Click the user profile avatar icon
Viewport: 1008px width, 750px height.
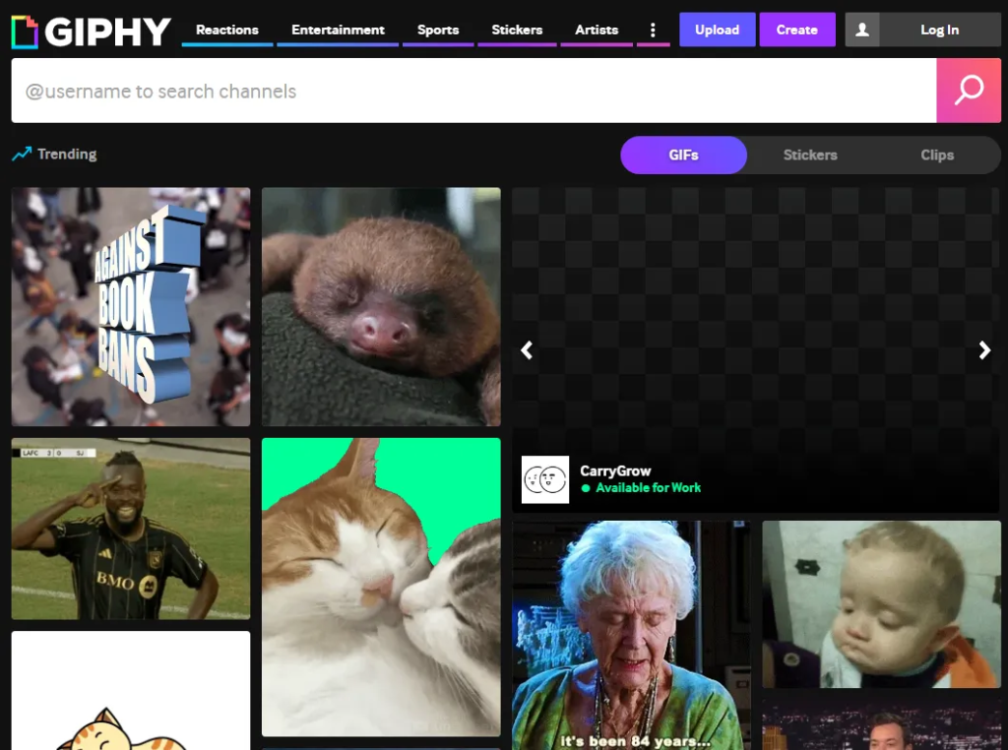[x=862, y=31]
